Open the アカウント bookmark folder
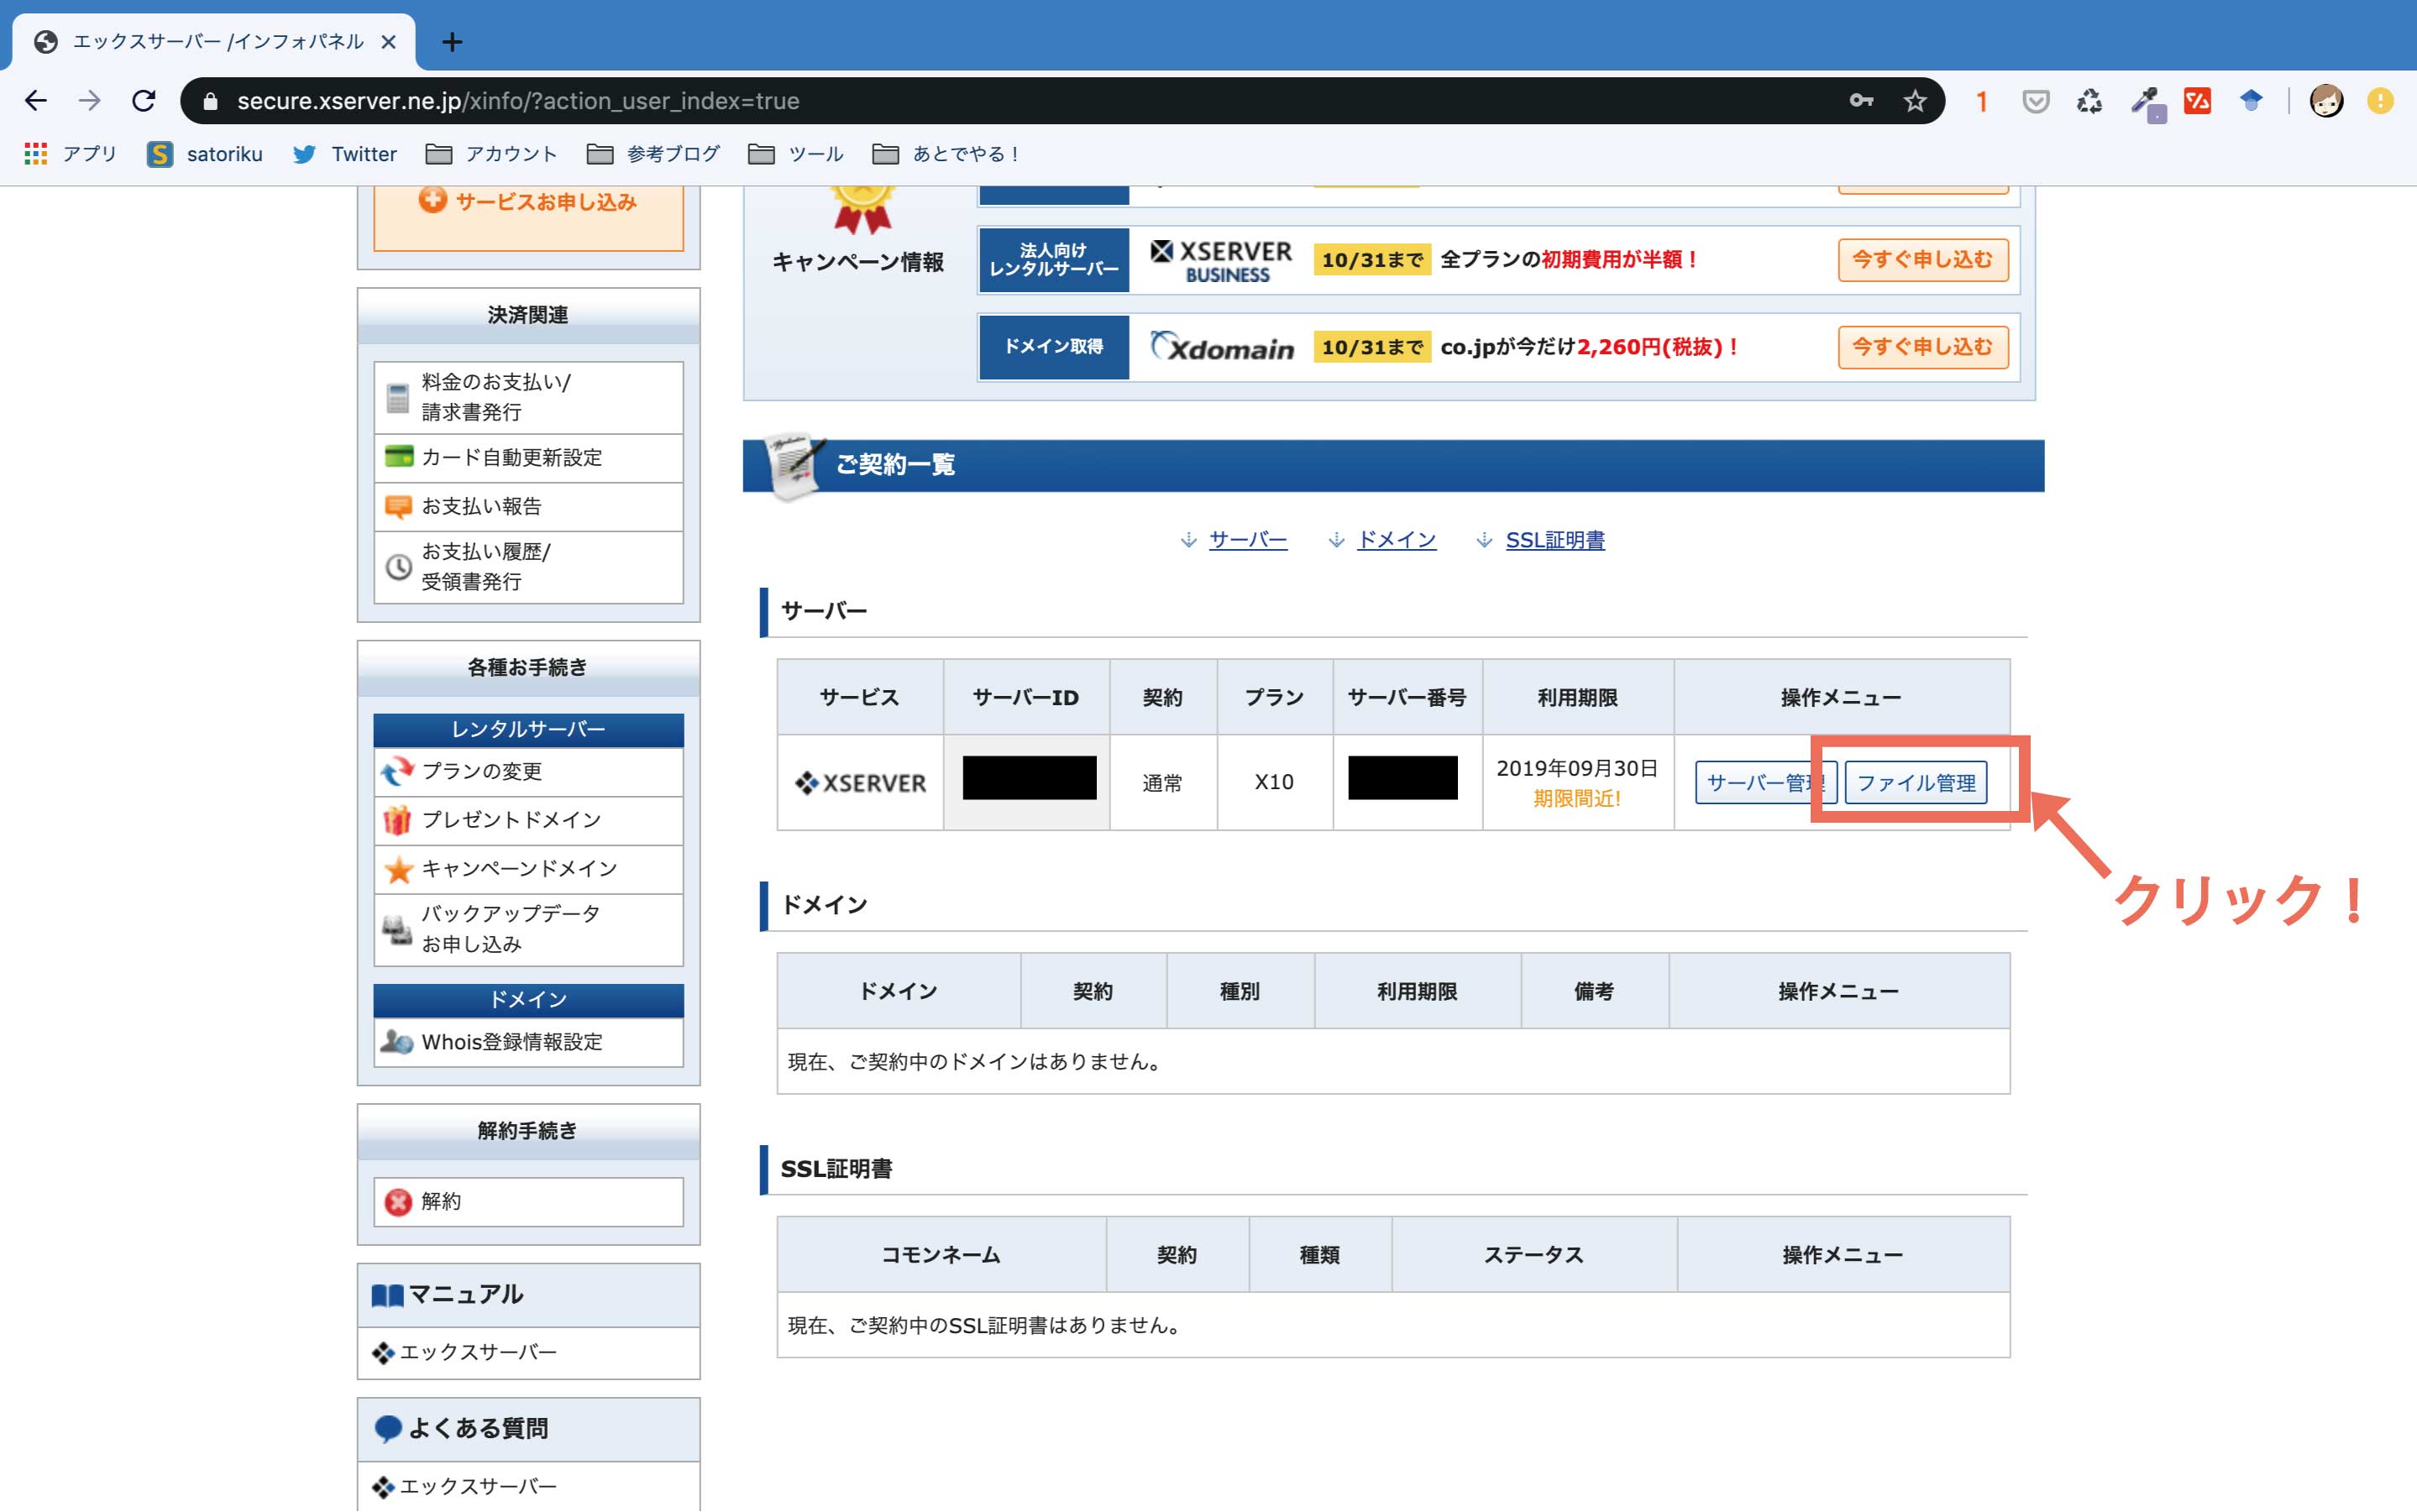 (490, 154)
